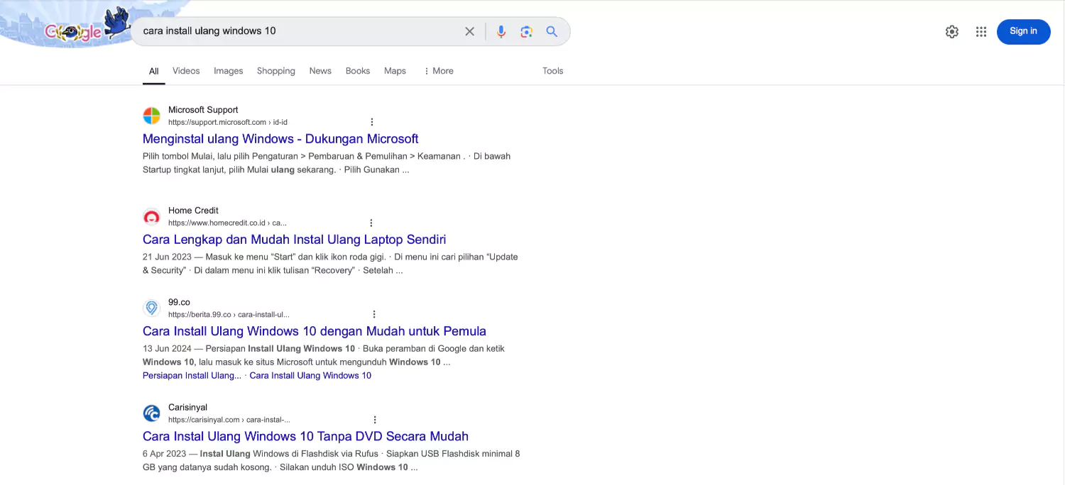Screen dimensions: 1065x485
Task: Click the support.microsoft.com URL
Action: [x=228, y=122]
